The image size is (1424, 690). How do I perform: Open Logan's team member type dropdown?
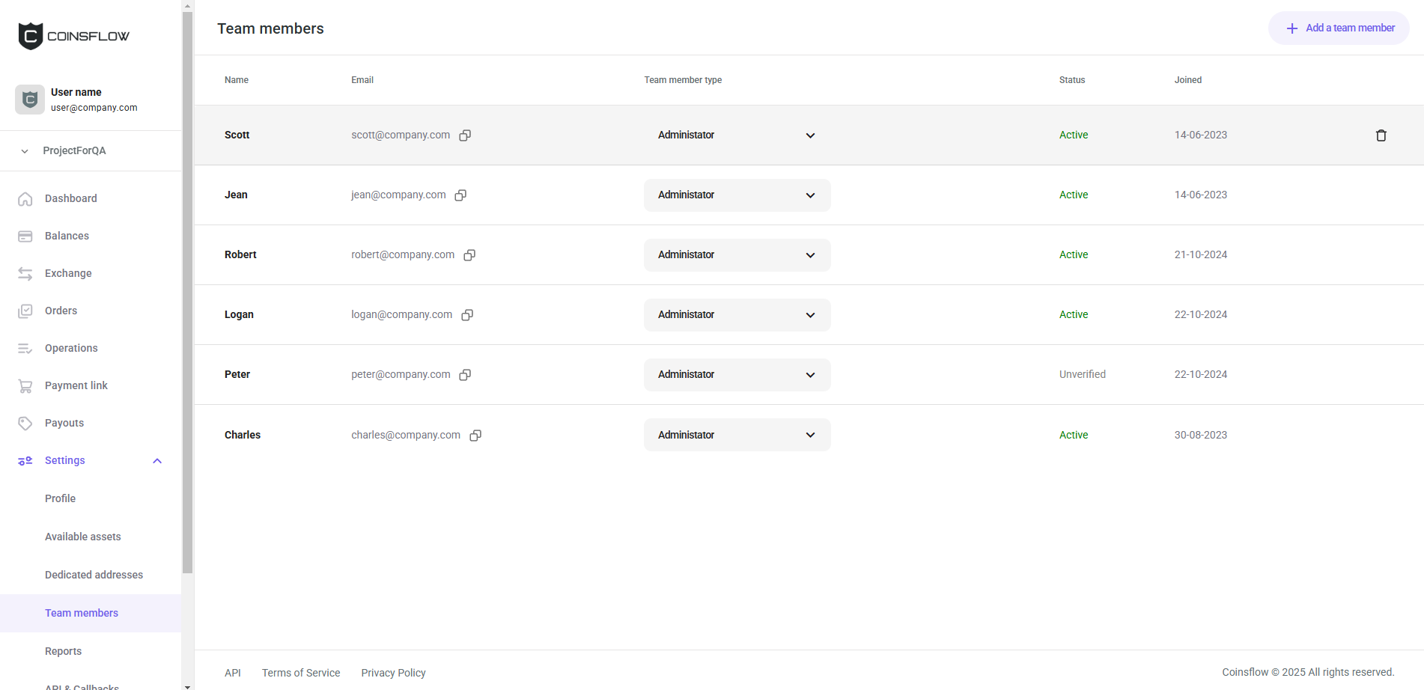(737, 315)
